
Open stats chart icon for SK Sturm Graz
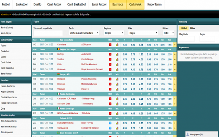[x=117, y=103]
